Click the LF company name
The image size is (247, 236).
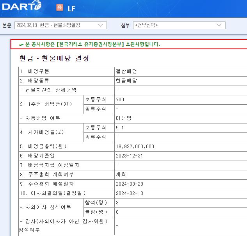point(71,9)
